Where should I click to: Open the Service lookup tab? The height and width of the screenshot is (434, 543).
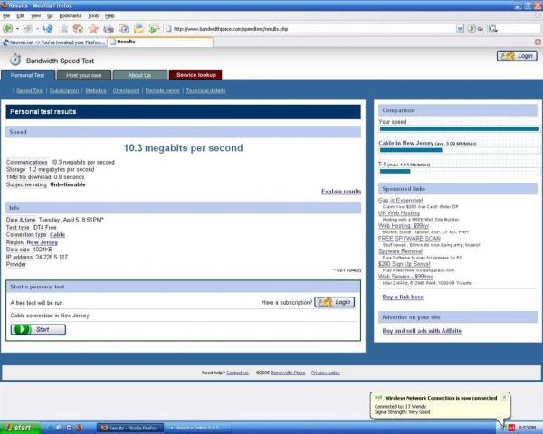tap(196, 75)
